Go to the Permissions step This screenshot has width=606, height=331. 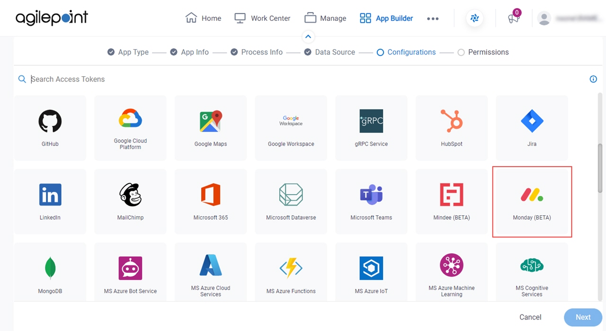(x=483, y=52)
